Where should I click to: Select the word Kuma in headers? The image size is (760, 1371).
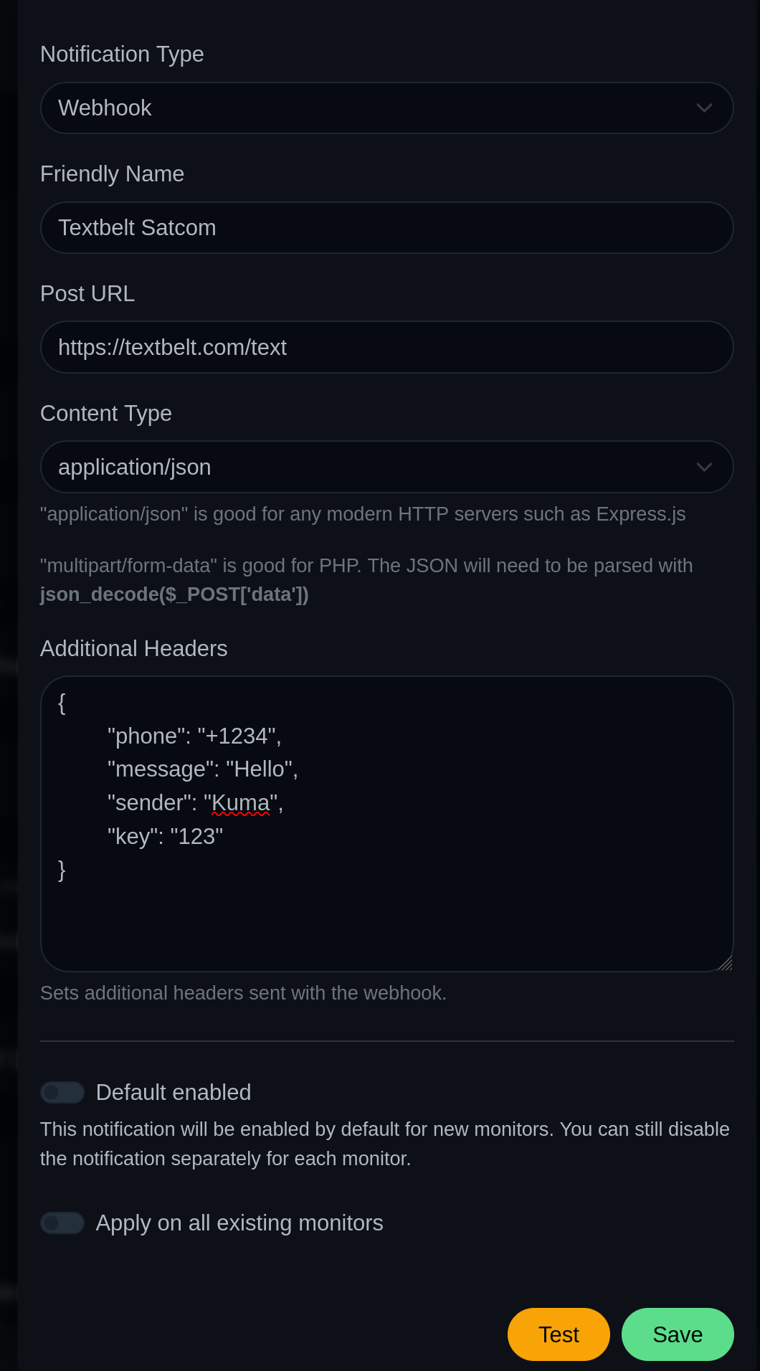[x=241, y=802]
